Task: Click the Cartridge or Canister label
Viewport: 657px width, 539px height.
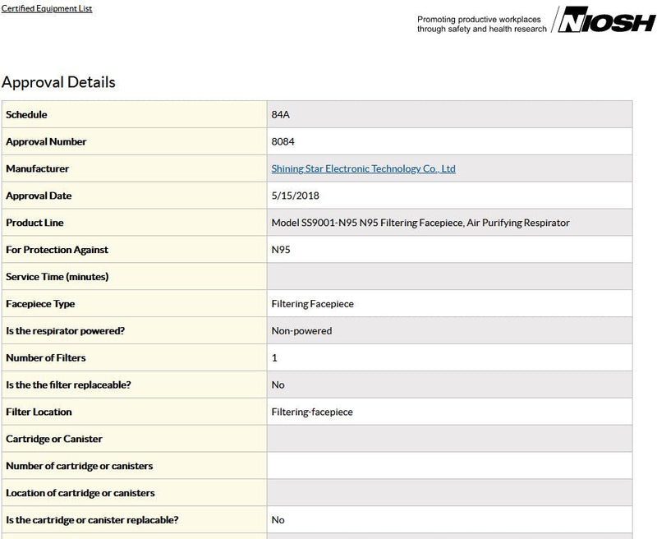Action: click(x=54, y=439)
